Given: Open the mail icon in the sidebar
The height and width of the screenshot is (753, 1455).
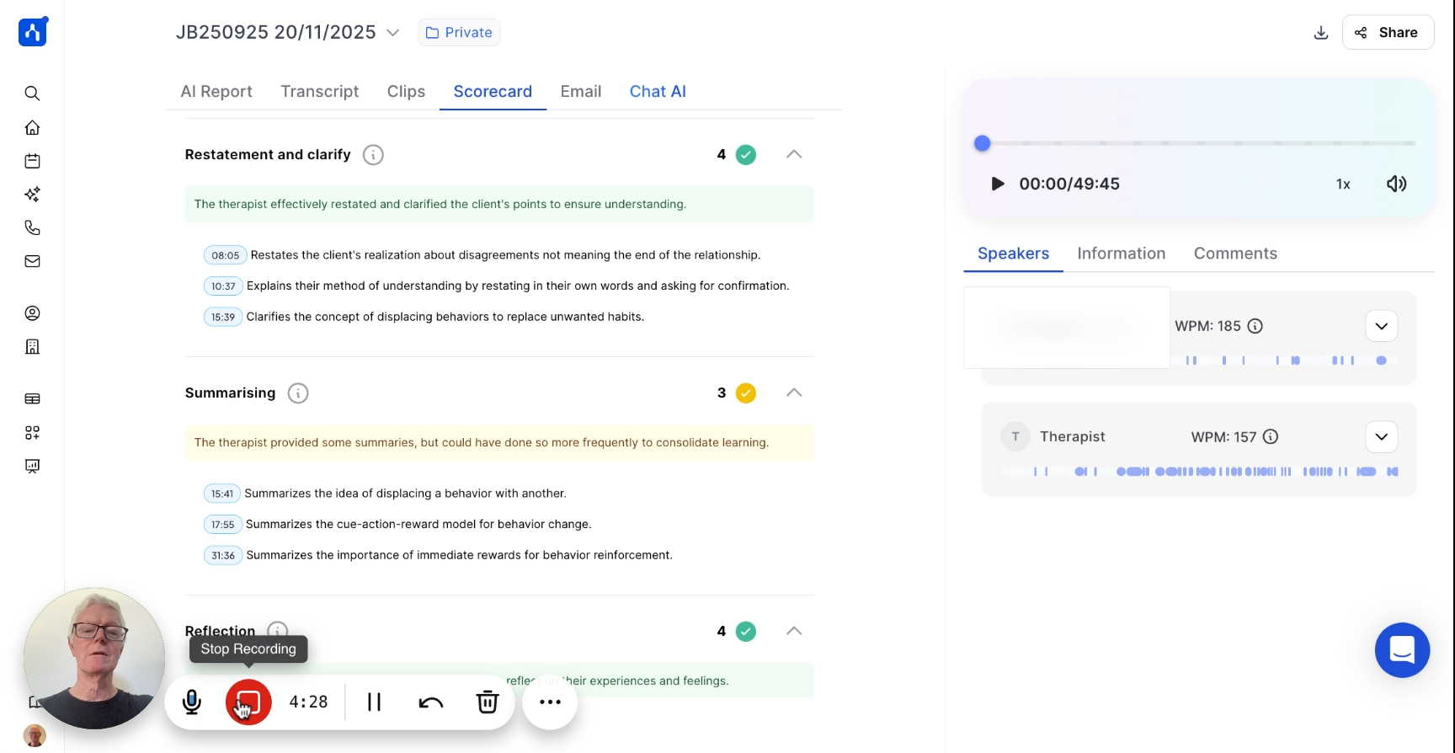Looking at the screenshot, I should coord(32,261).
